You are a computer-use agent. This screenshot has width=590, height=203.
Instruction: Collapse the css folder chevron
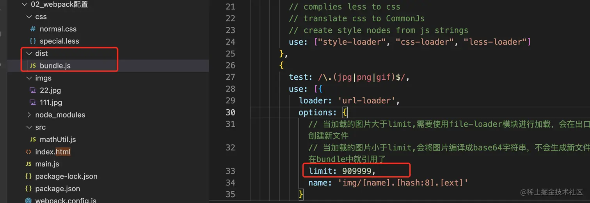click(29, 17)
